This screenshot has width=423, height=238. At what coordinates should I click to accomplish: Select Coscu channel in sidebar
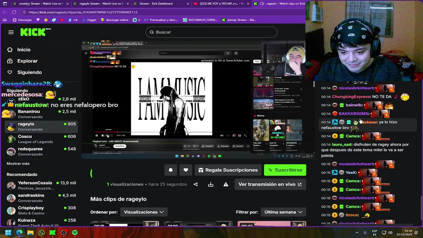(41, 139)
